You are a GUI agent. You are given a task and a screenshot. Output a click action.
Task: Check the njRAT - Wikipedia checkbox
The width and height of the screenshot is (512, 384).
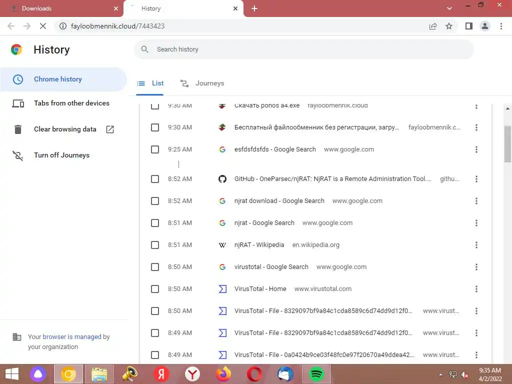pyautogui.click(x=155, y=245)
